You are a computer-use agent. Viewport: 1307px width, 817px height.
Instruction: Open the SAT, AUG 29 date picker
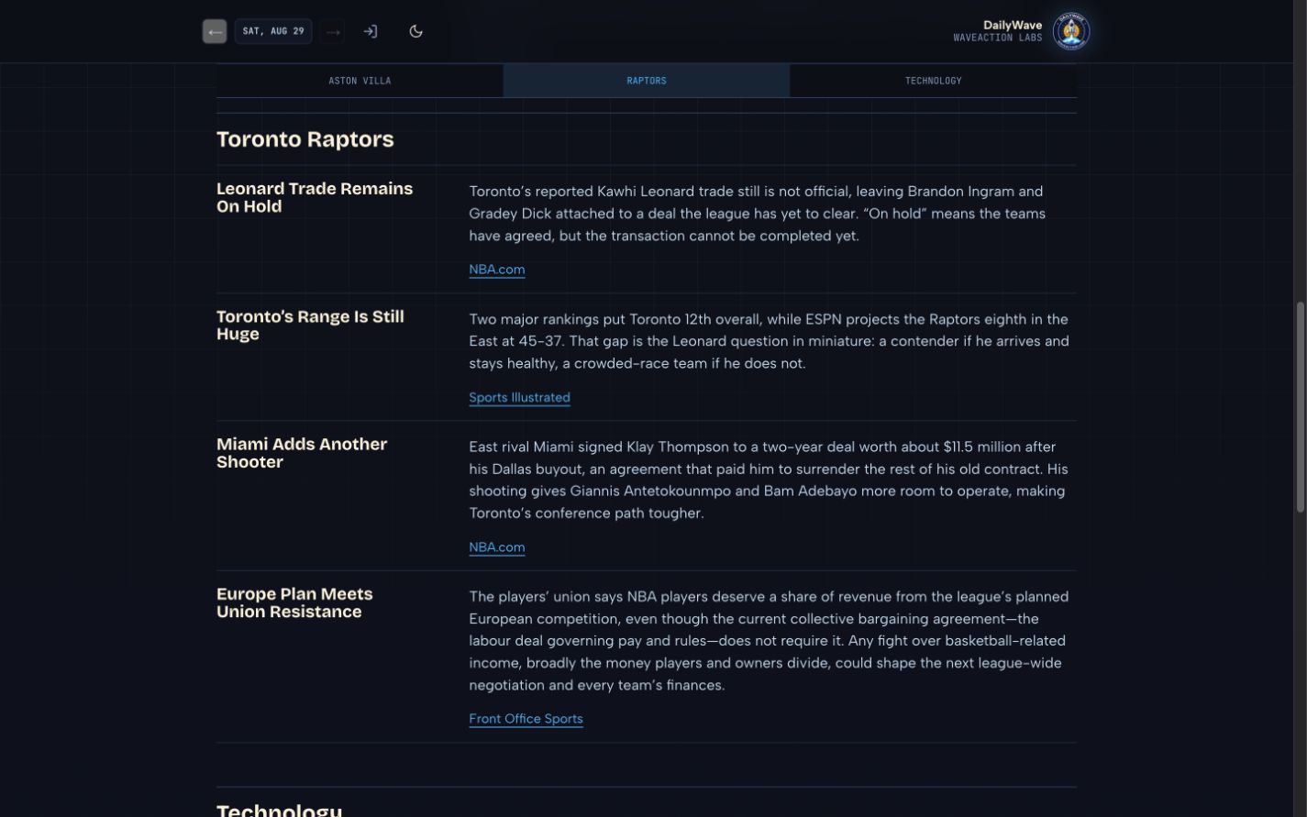(x=273, y=31)
